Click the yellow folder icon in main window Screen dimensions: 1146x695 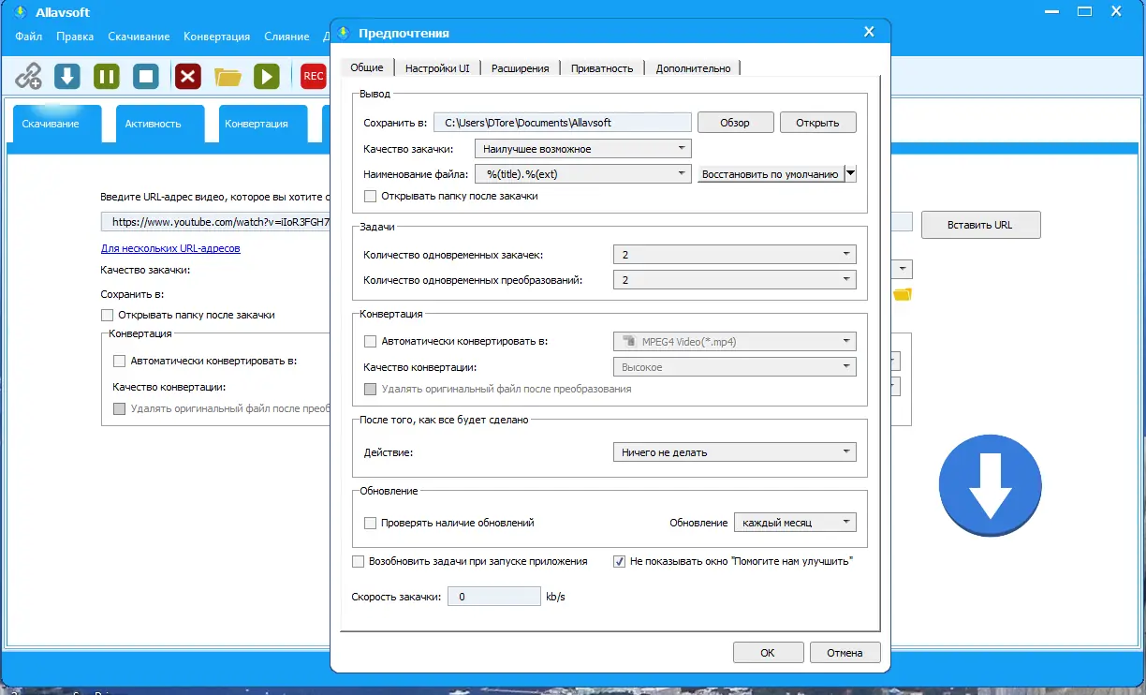point(903,295)
